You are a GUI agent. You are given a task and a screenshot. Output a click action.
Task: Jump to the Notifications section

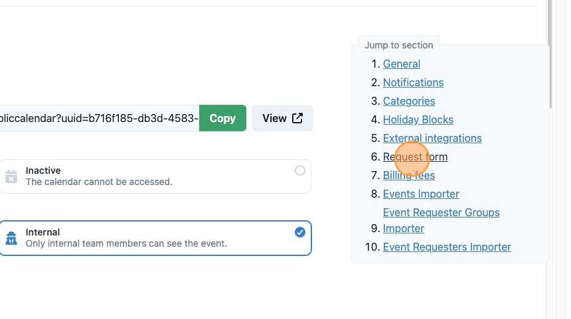tap(413, 83)
